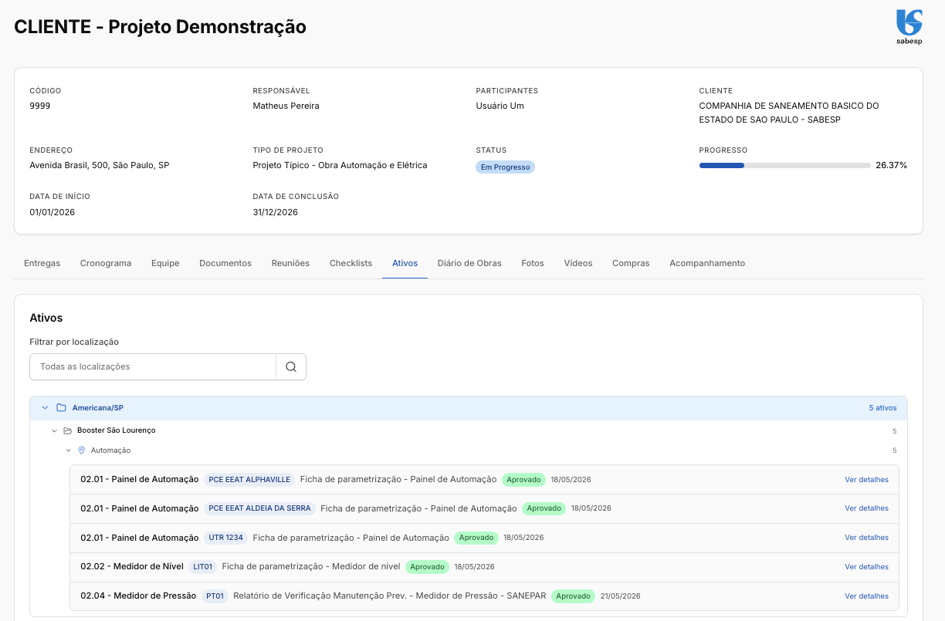This screenshot has width=945, height=621.
Task: Click Aprovado badge in the UTR 1234 row
Action: [x=476, y=538]
